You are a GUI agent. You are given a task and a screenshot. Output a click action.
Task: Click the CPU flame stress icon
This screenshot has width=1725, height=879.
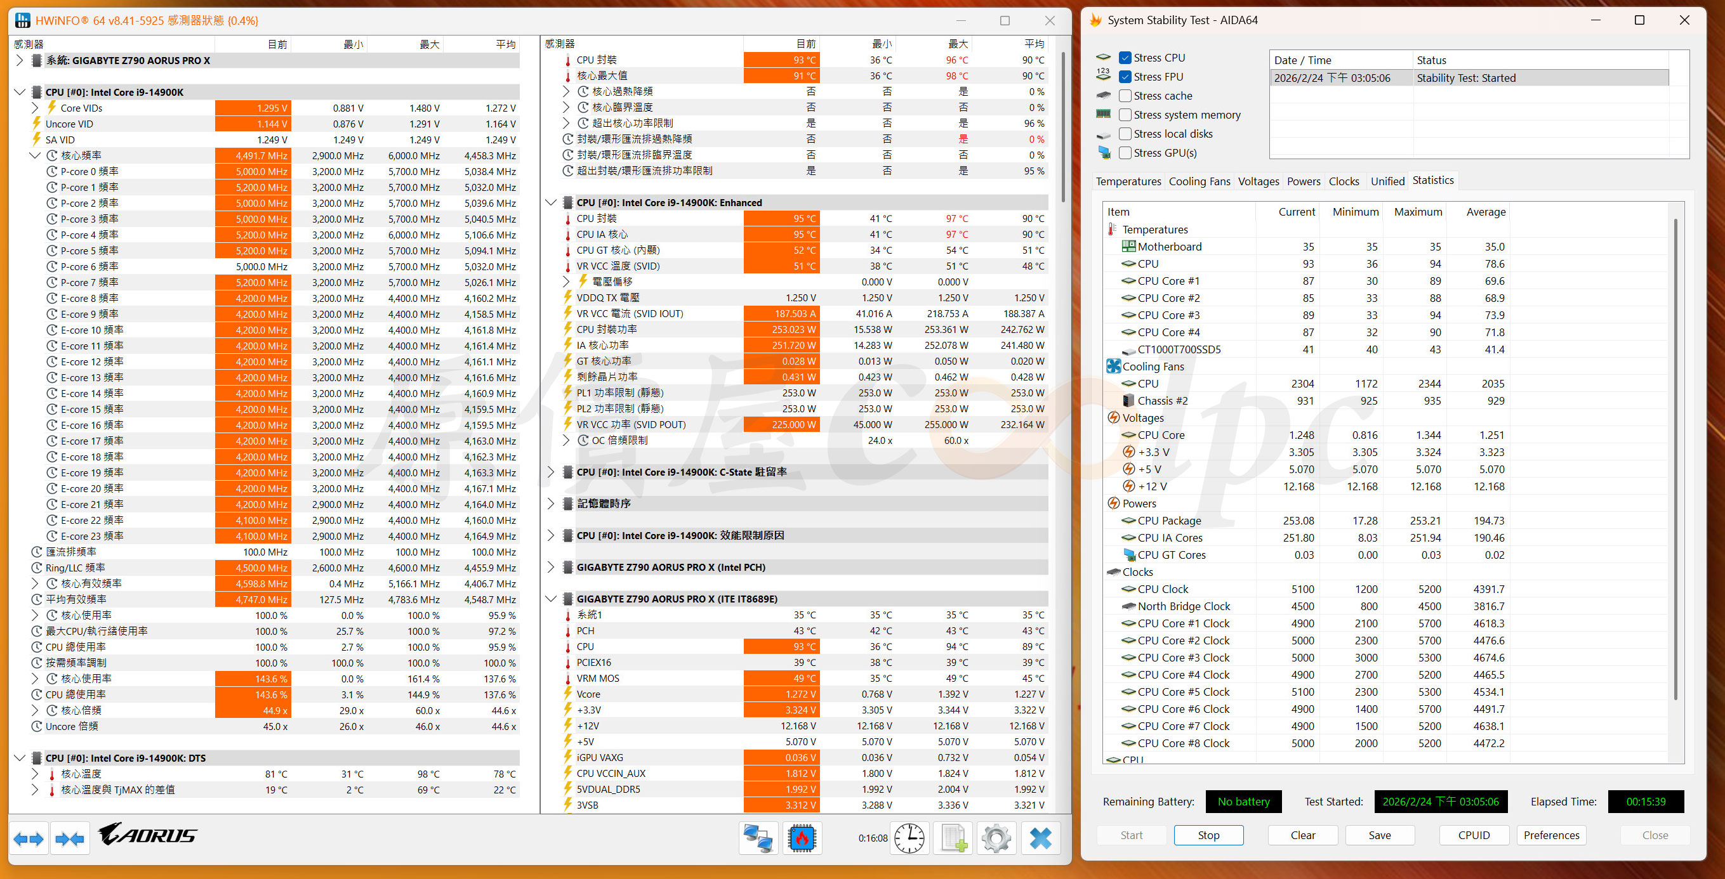[802, 838]
